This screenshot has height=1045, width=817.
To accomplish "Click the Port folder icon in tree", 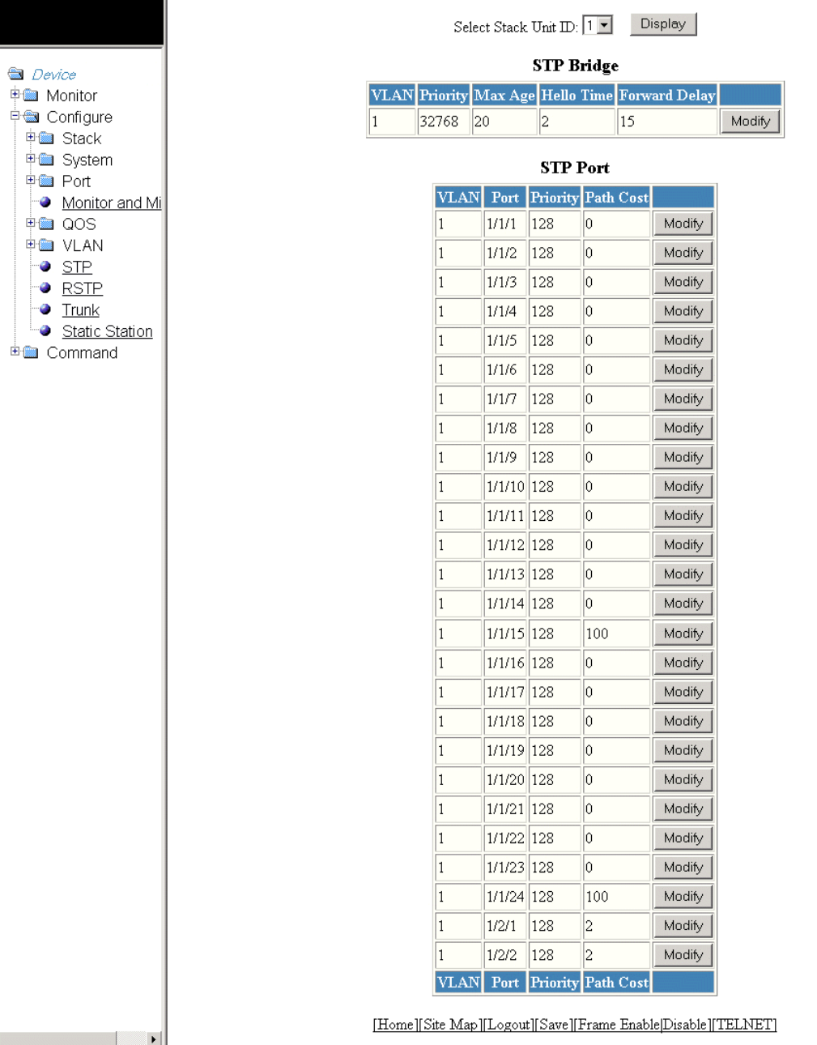I will pyautogui.click(x=47, y=181).
